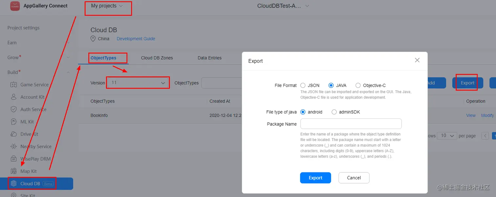Select Objective-C file format option

click(358, 85)
